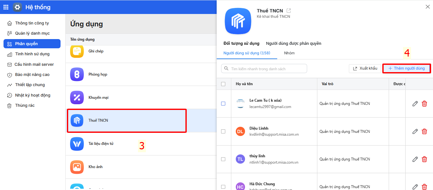Screen dimensions: 433x190
Task: Open the app launcher grid icon
Action: pyautogui.click(x=6, y=7)
